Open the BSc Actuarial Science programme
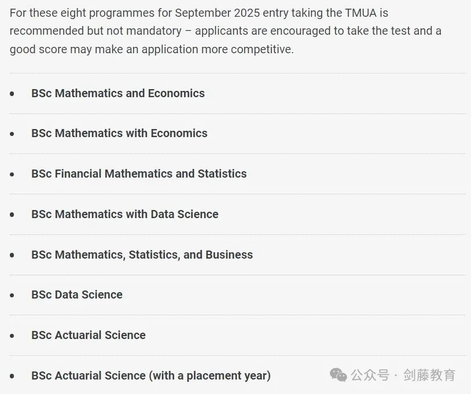Screen dimensions: 471x394 point(89,335)
